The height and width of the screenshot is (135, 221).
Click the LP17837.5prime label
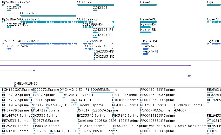[x=42, y=95]
